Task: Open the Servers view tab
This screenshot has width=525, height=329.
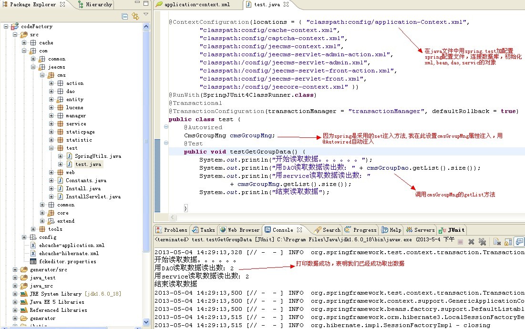Action: point(420,230)
